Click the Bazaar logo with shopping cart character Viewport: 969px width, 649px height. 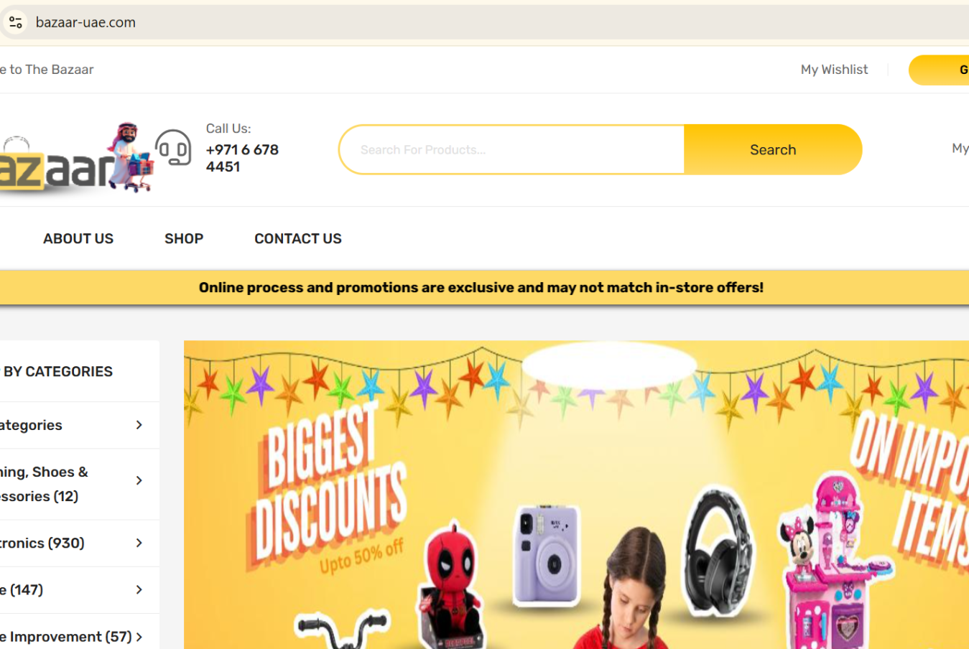click(77, 158)
